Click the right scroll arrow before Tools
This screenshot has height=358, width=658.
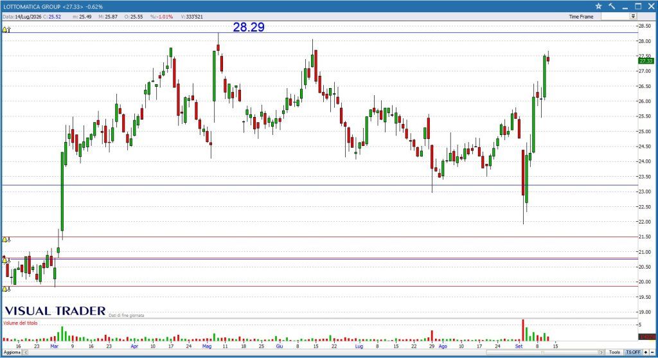[x=601, y=352]
